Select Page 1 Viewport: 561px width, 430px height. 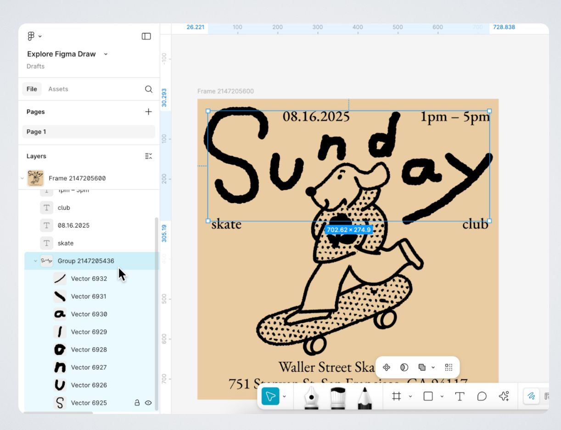pyautogui.click(x=89, y=132)
